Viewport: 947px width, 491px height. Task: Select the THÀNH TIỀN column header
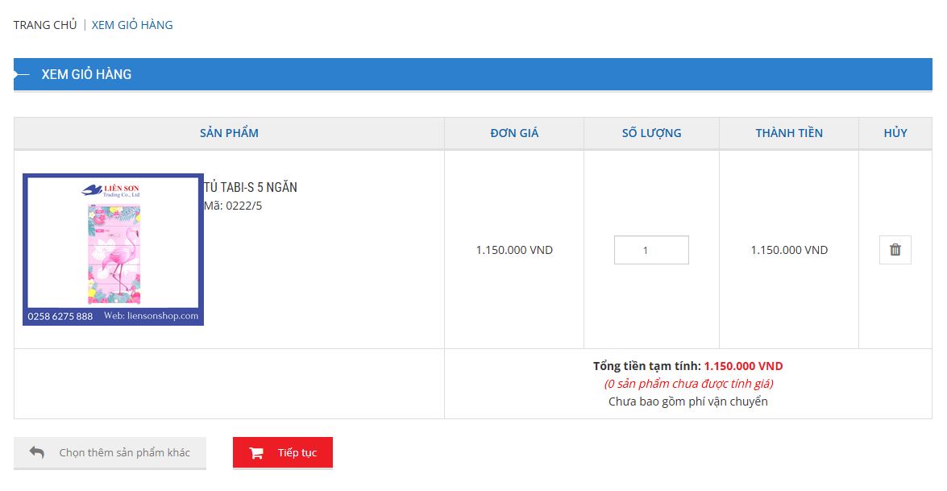789,133
